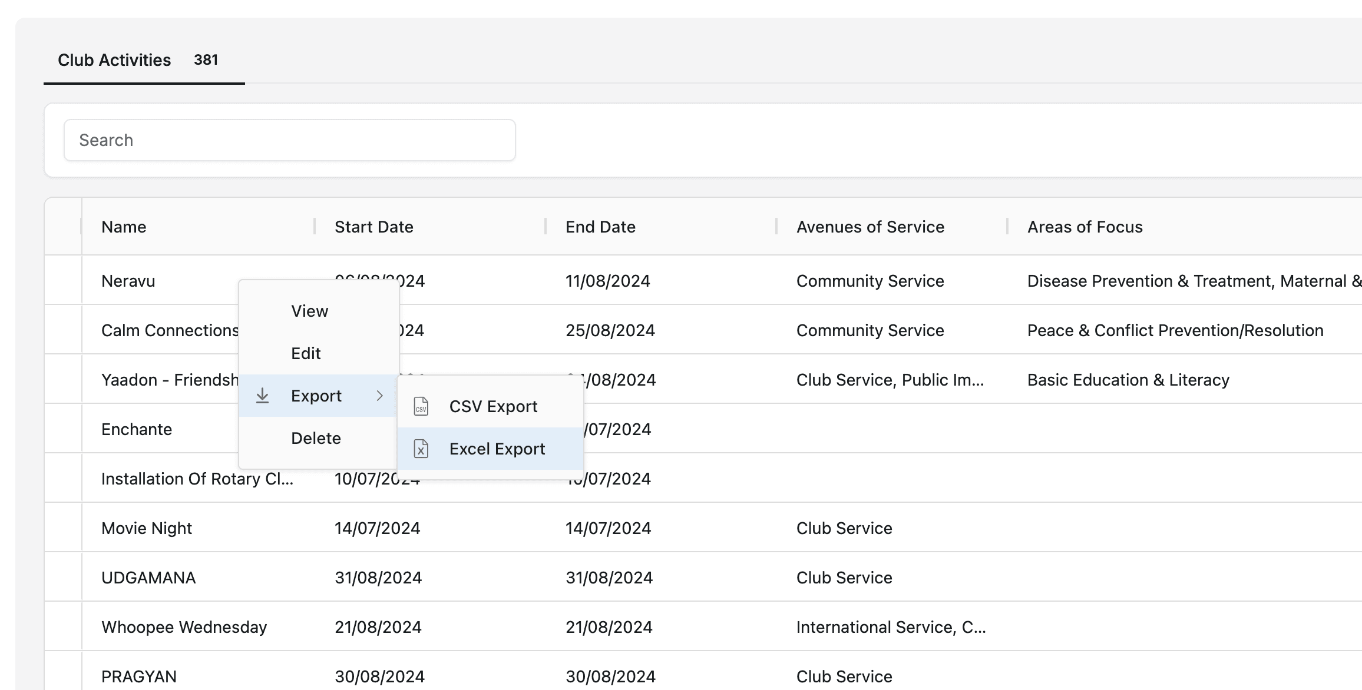Screen dimensions: 1362x690
Task: Choose CSV Export option
Action: point(492,406)
